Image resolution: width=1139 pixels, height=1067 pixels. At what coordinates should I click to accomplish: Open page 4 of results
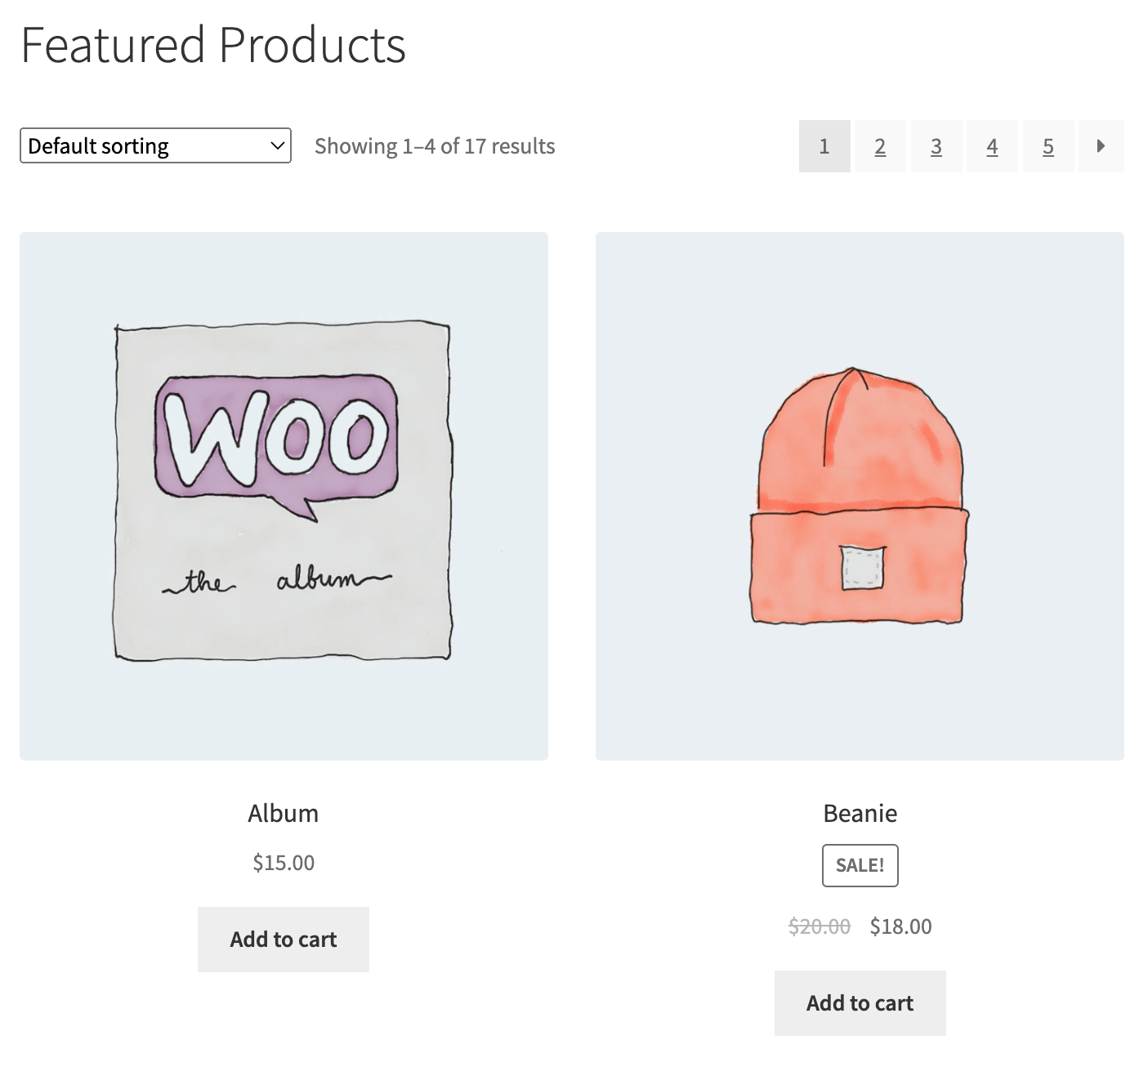992,146
